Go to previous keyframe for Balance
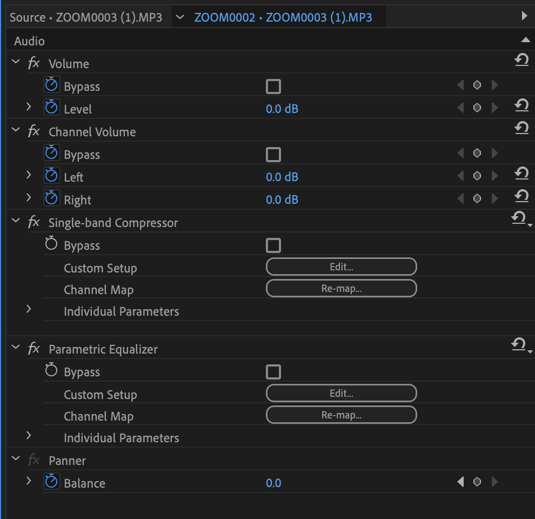The width and height of the screenshot is (535, 519). pos(460,482)
